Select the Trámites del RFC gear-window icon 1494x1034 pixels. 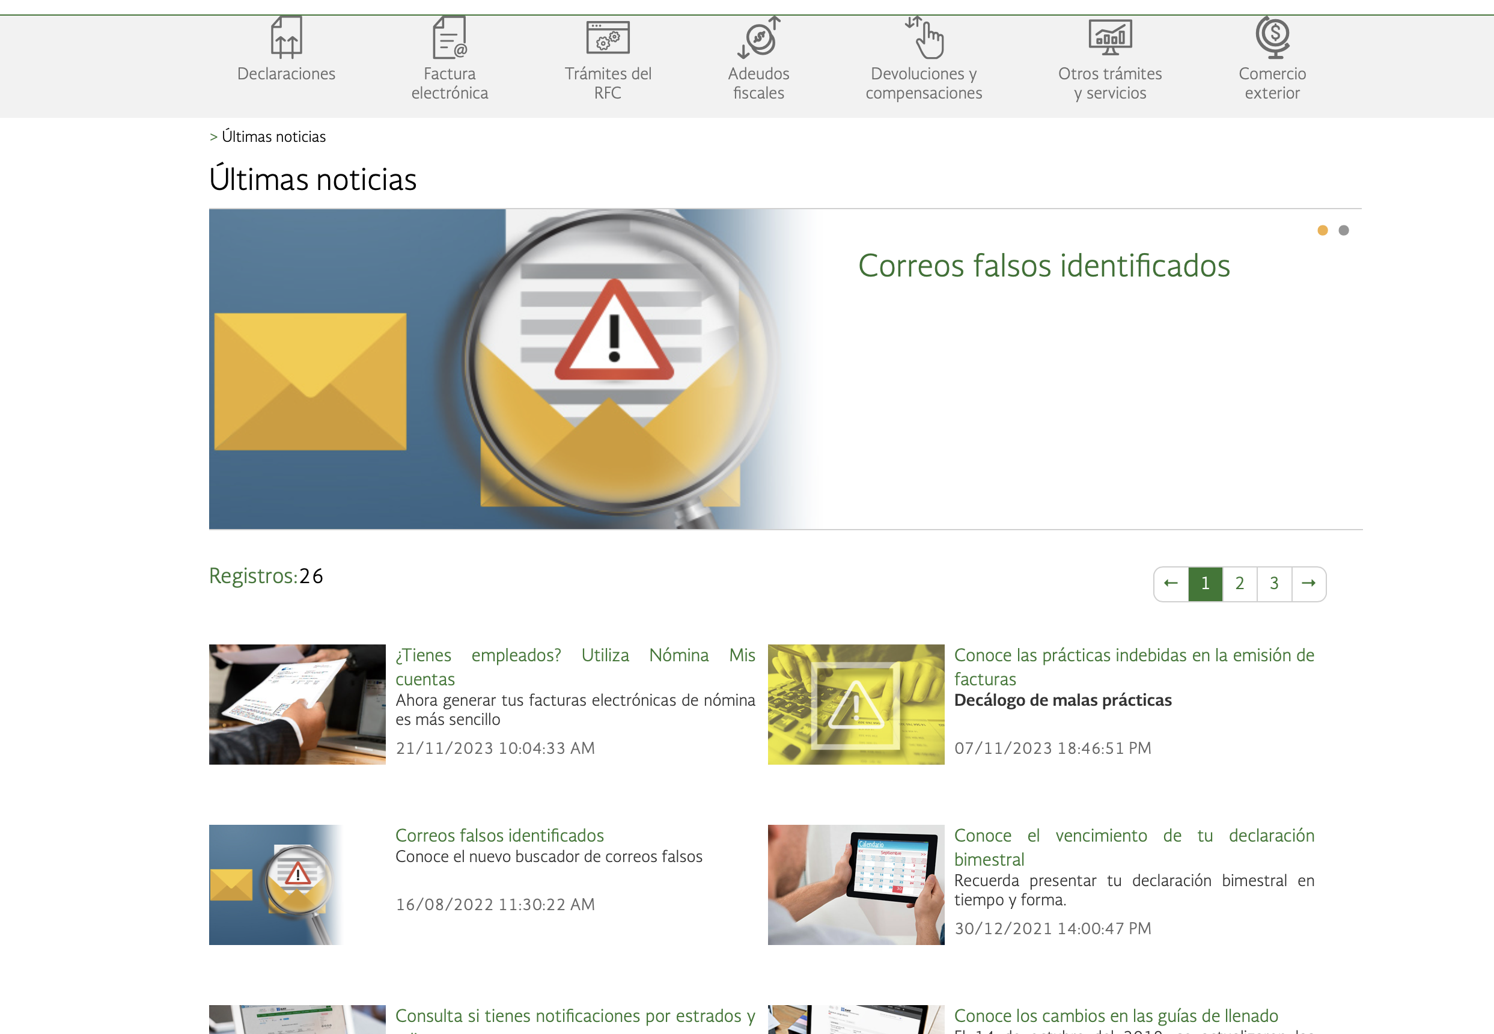pos(608,38)
